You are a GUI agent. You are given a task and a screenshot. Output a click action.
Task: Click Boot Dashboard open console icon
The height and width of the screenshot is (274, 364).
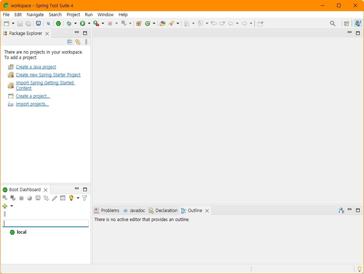click(38, 198)
